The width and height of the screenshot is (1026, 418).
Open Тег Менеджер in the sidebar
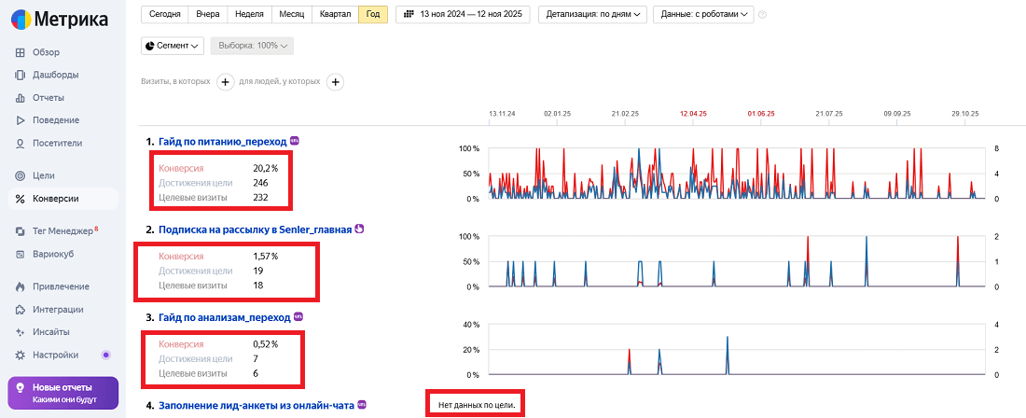point(62,230)
